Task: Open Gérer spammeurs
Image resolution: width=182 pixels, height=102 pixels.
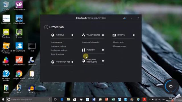Action: (x=119, y=46)
